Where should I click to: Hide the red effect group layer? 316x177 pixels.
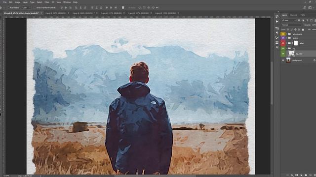coord(283,43)
